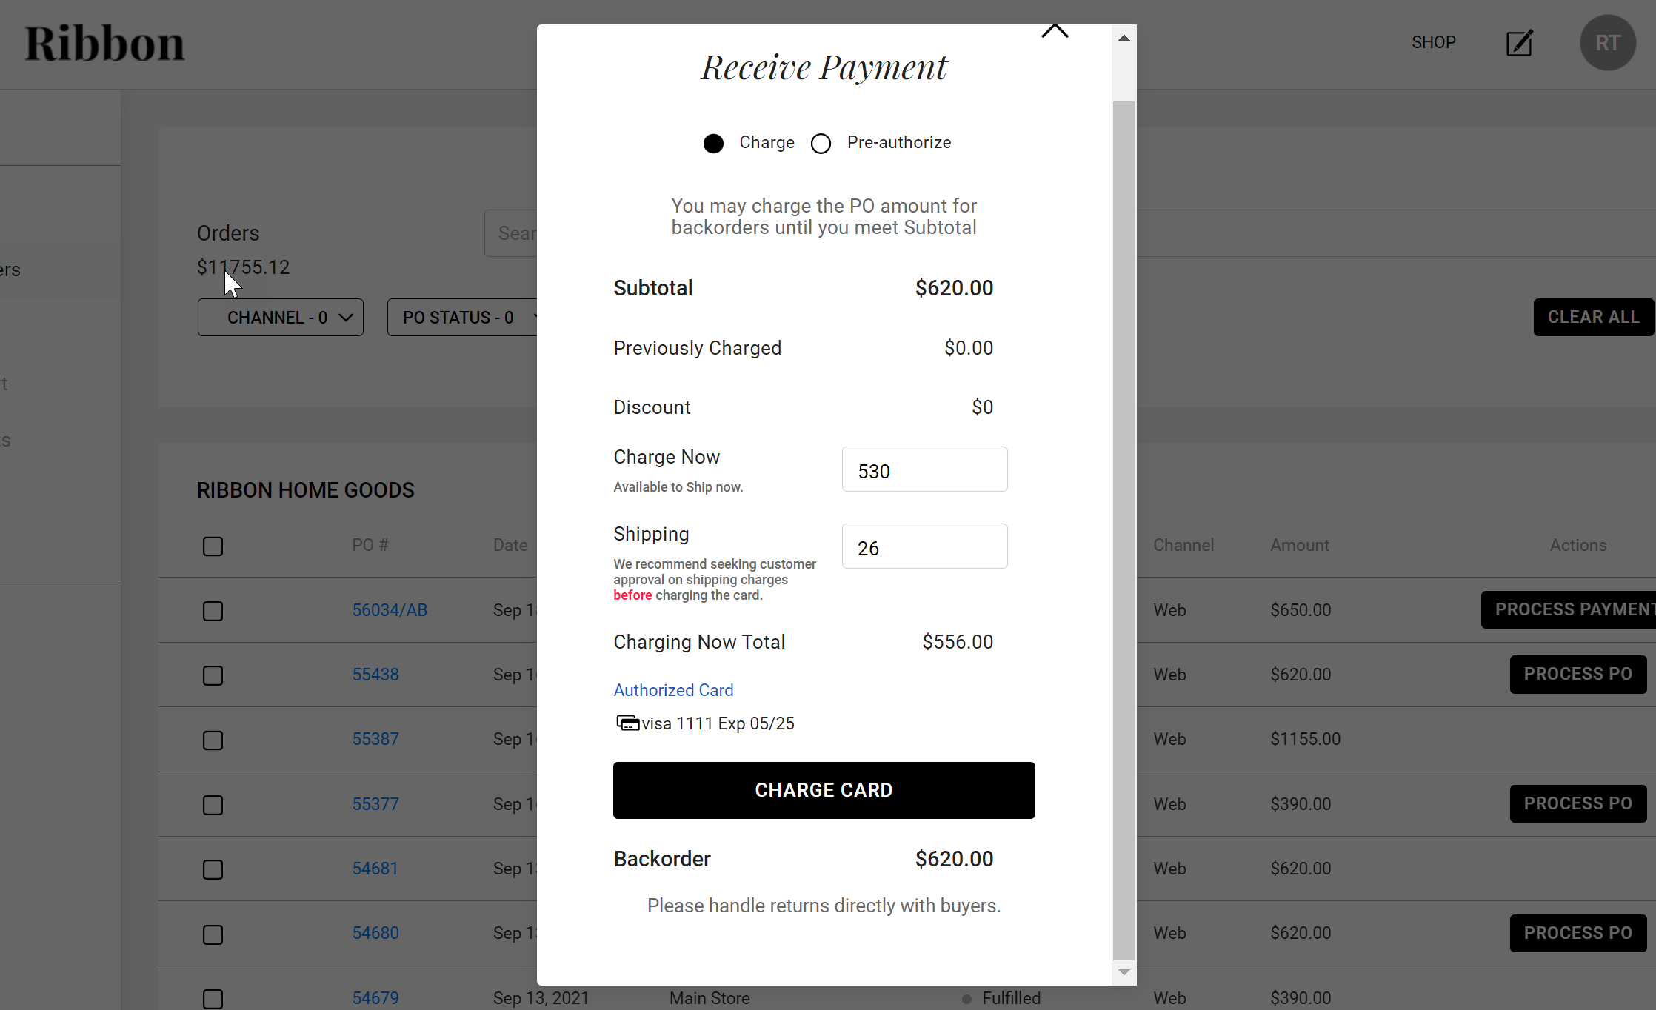
Task: Open the Authorized Card link
Action: (673, 690)
